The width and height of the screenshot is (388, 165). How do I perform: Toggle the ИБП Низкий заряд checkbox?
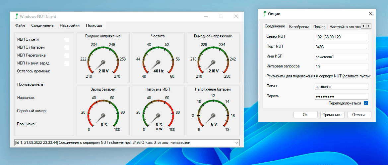(67, 63)
